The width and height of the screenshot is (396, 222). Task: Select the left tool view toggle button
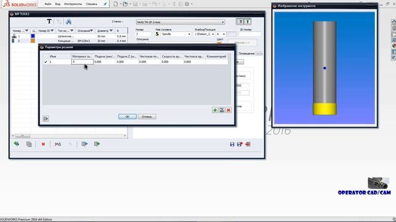tap(240, 22)
